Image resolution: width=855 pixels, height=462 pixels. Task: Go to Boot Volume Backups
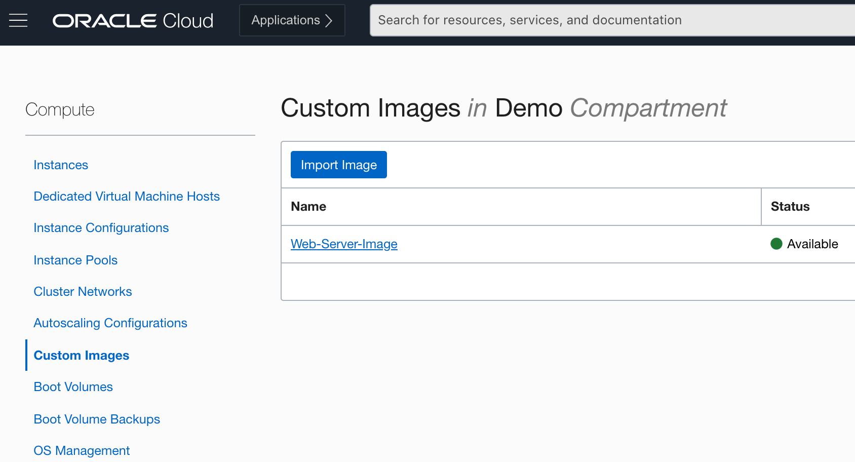pyautogui.click(x=97, y=419)
